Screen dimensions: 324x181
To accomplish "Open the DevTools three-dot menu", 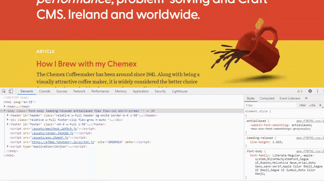I will [317, 91].
